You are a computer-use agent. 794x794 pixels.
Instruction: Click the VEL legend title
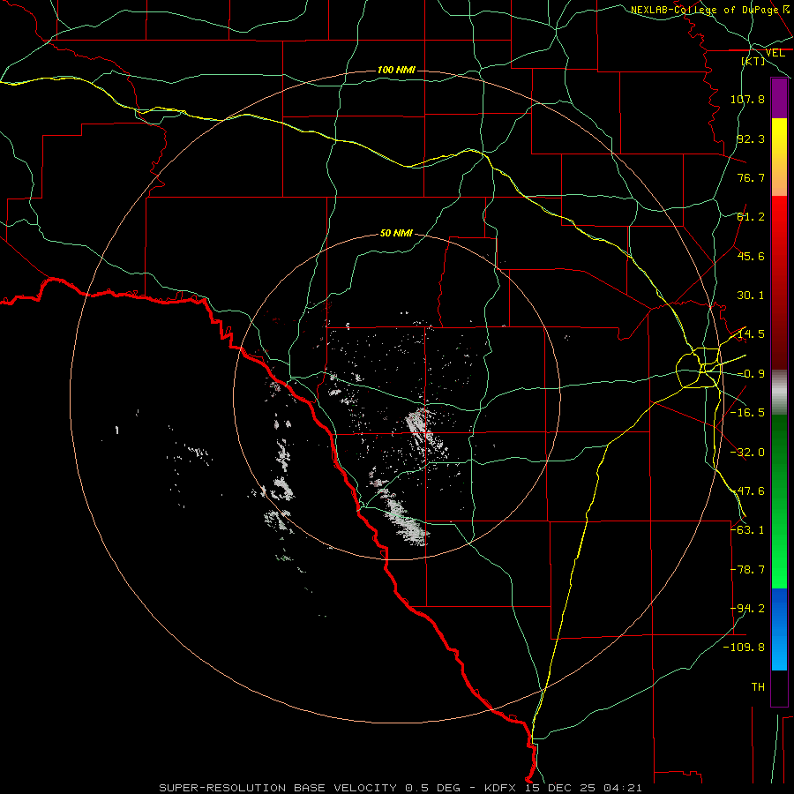[x=775, y=53]
